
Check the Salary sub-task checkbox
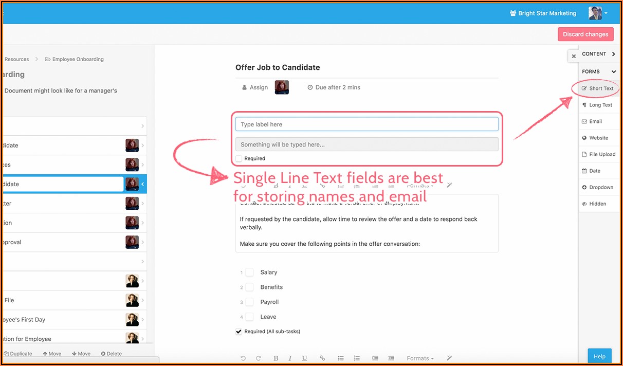[249, 272]
